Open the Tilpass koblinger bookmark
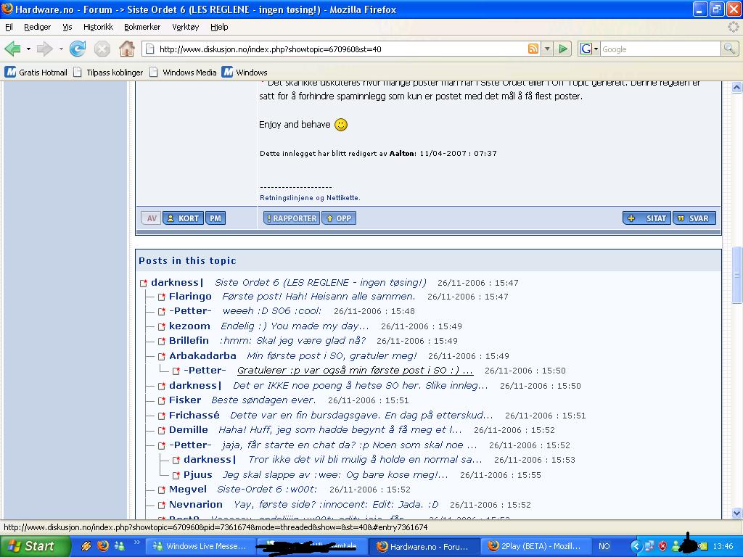This screenshot has height=557, width=743. pos(108,73)
